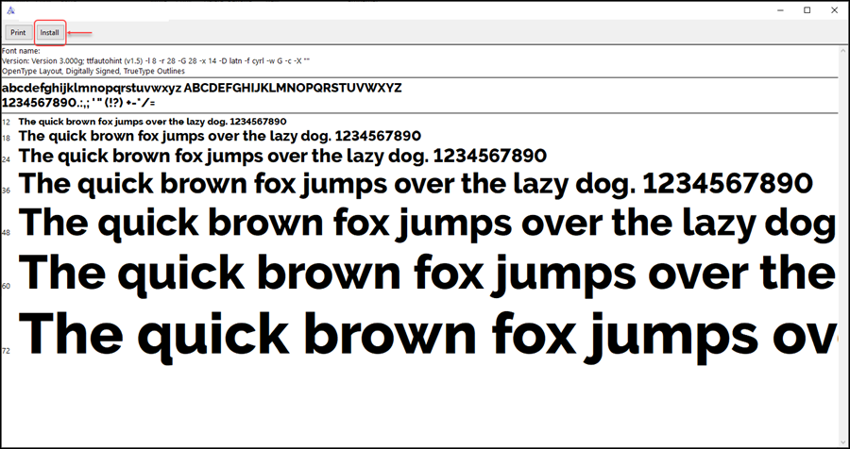Click the lowercase and uppercase alphabet sample line
Viewport: 850px width, 449px height.
click(x=202, y=89)
